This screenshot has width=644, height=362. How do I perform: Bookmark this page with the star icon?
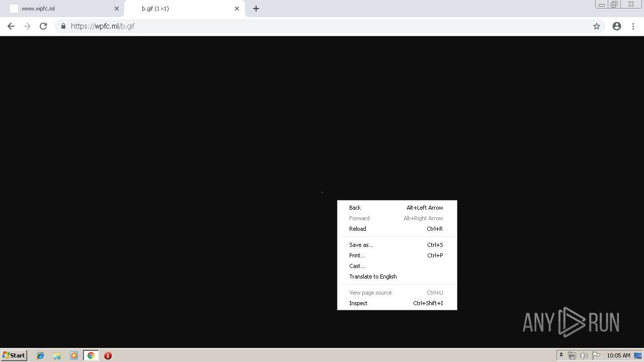597,26
